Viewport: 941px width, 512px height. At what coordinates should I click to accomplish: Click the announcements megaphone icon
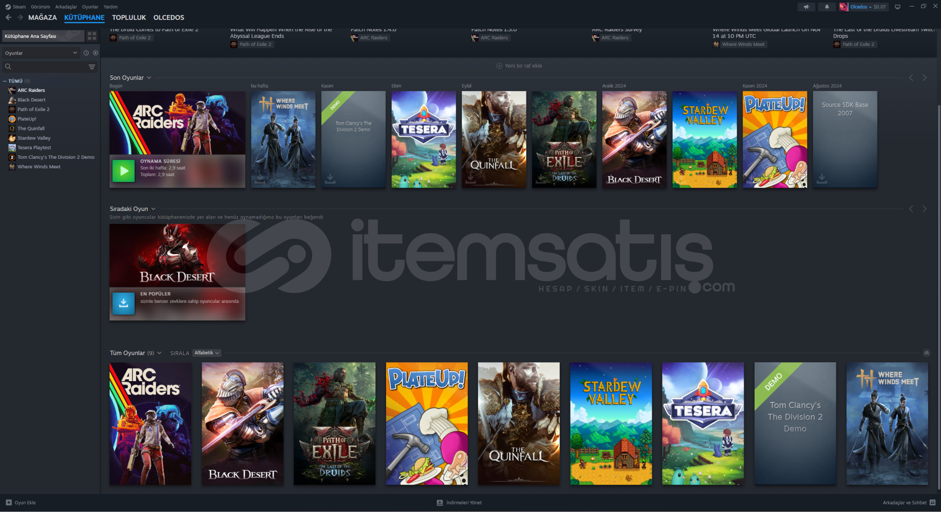(806, 7)
